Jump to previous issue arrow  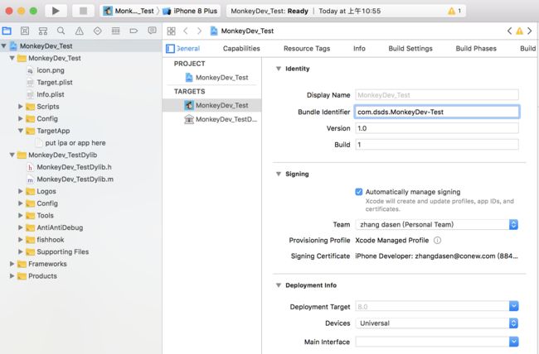click(x=509, y=31)
